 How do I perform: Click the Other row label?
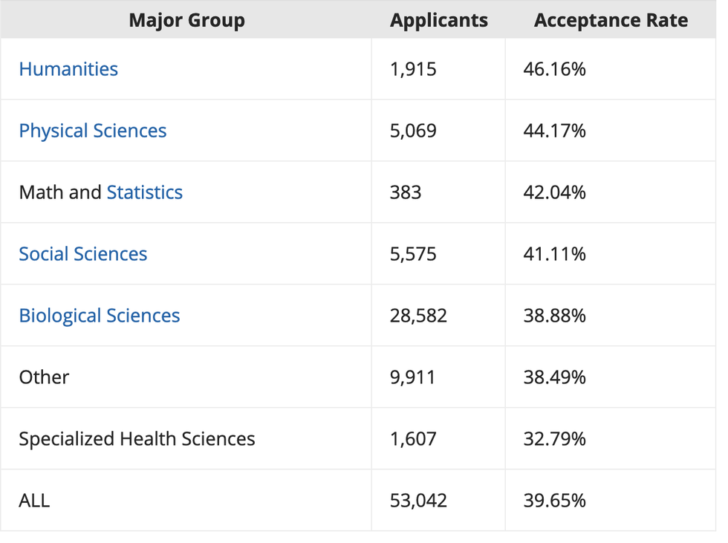coord(44,377)
